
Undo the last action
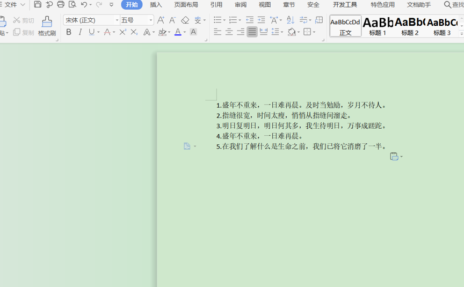tap(84, 4)
